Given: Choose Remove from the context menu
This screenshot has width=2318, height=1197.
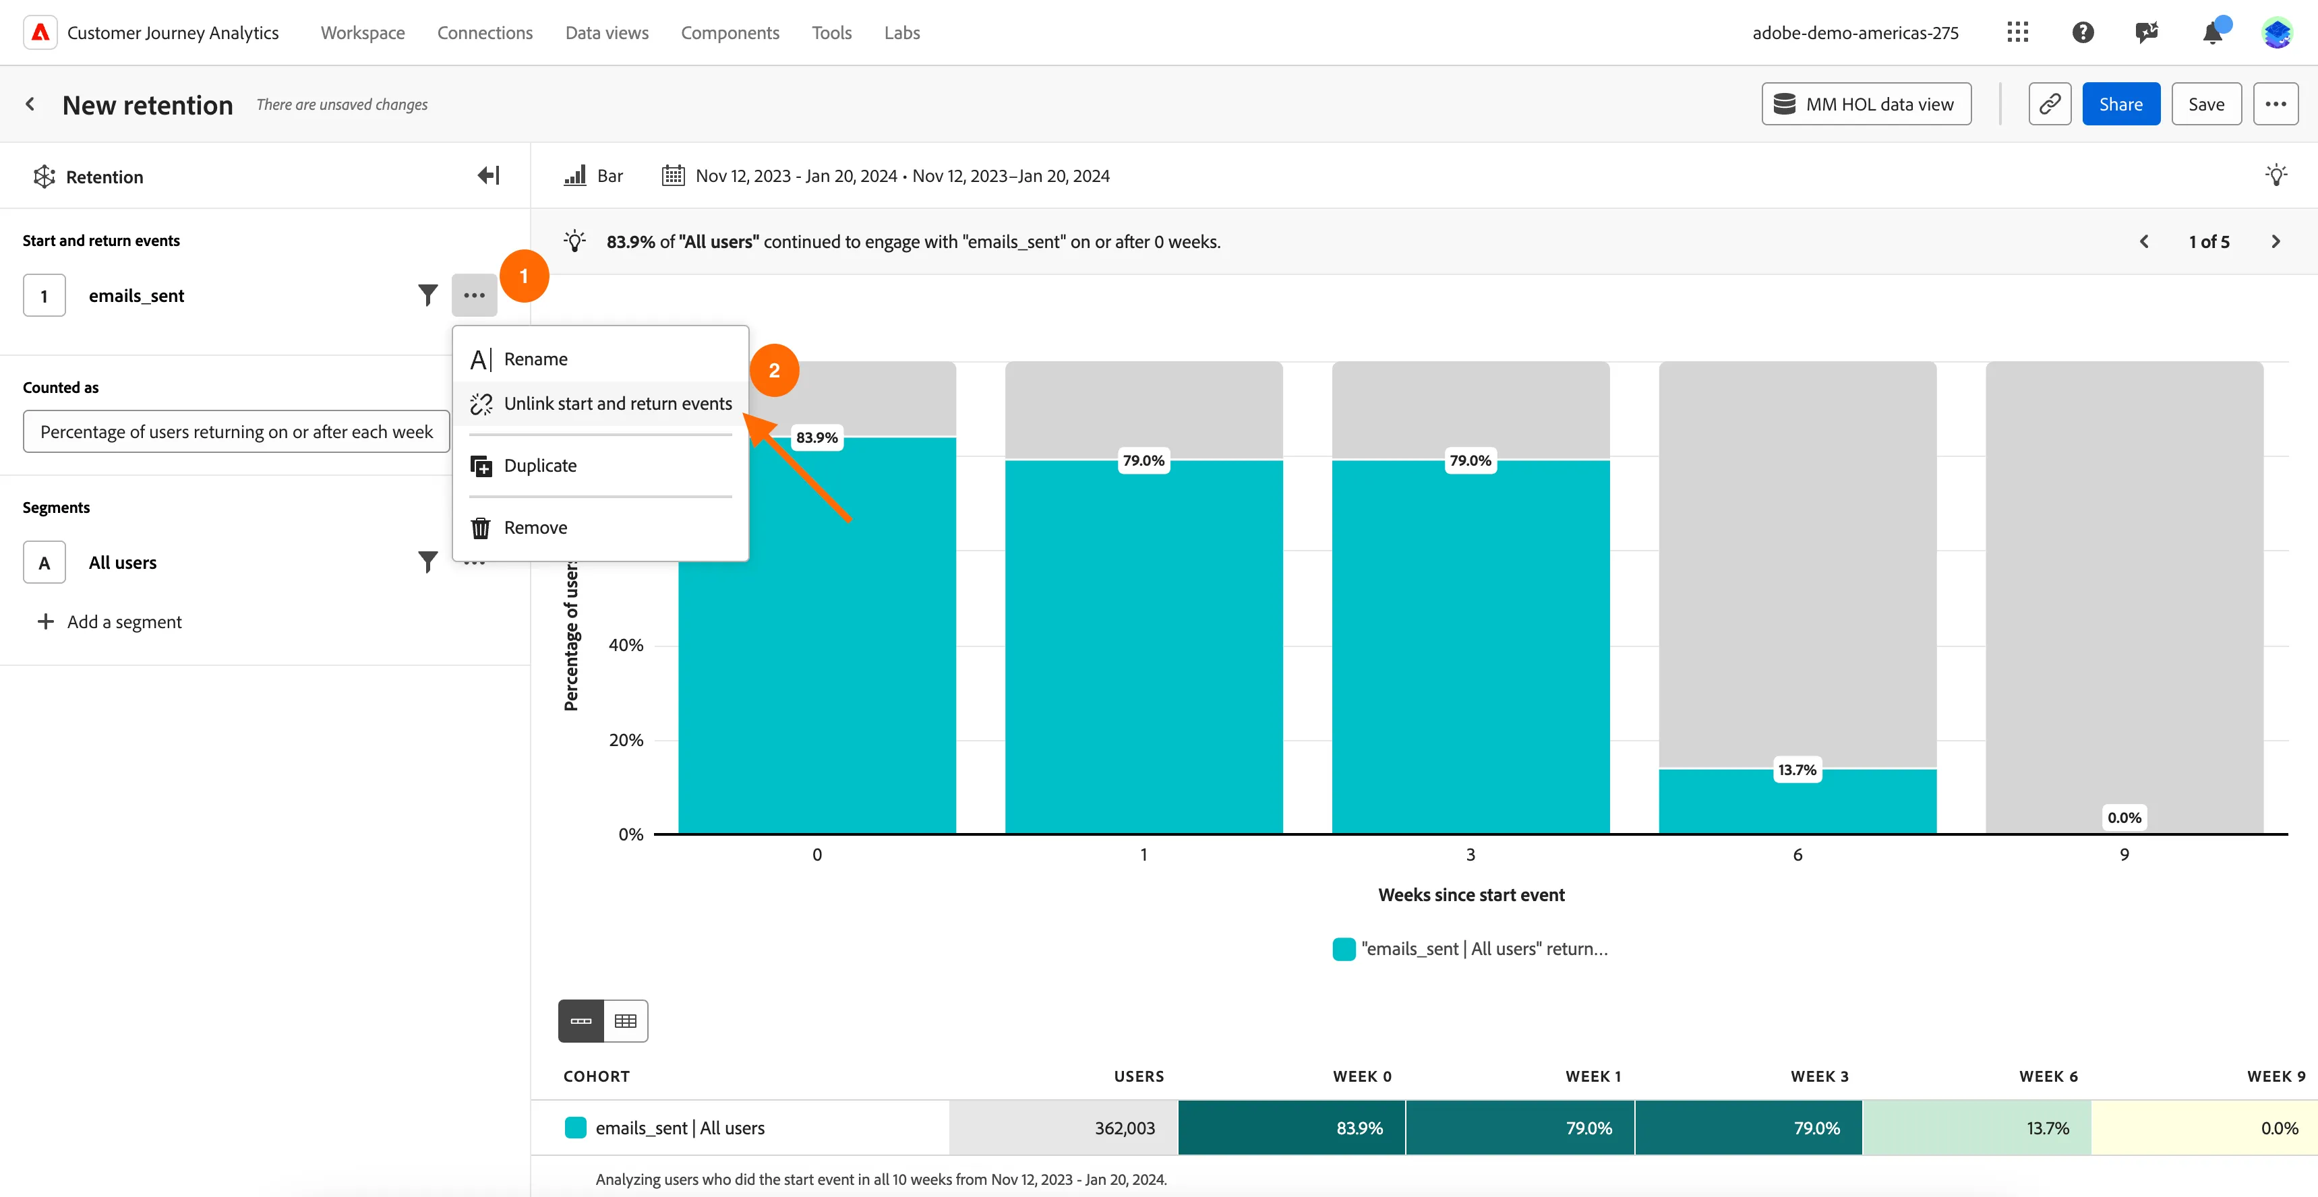Looking at the screenshot, I should [x=600, y=528].
